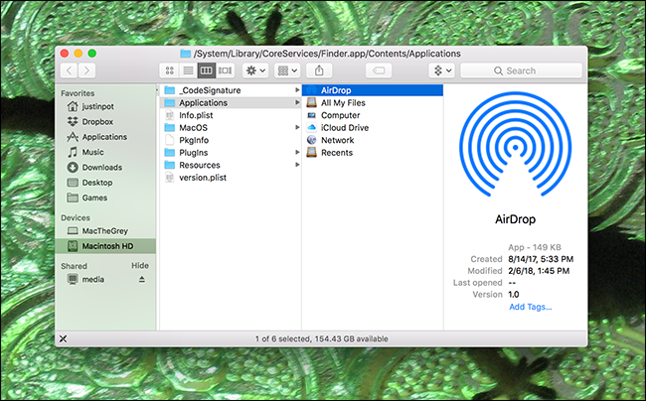Select Downloads in the sidebar
Image resolution: width=646 pixels, height=401 pixels.
pos(101,167)
